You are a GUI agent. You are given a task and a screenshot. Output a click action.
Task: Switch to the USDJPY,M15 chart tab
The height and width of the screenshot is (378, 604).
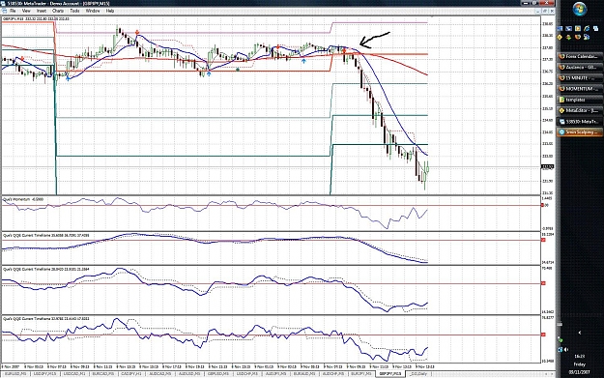point(45,374)
